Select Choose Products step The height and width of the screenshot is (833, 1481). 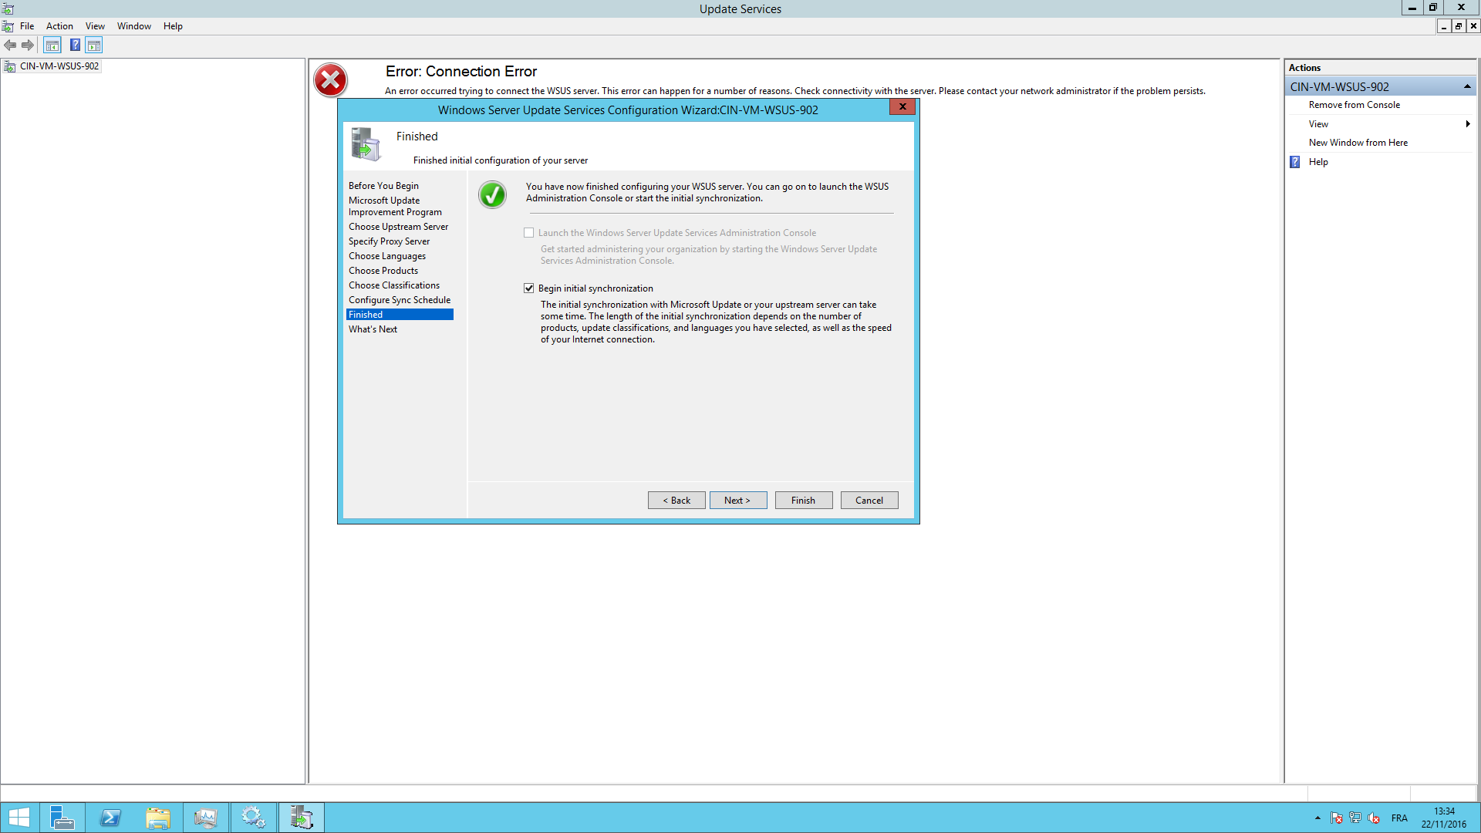[x=383, y=271]
